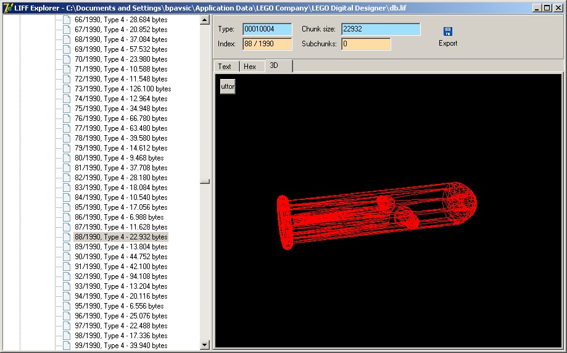Click the file icon of chunk 92/1990

(67, 276)
